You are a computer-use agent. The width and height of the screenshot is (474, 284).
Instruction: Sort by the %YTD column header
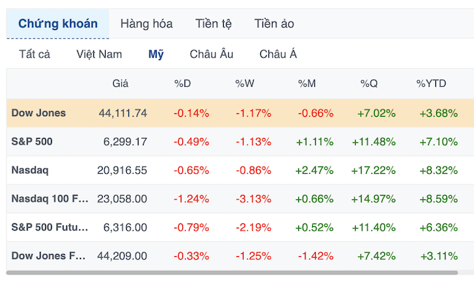click(431, 83)
